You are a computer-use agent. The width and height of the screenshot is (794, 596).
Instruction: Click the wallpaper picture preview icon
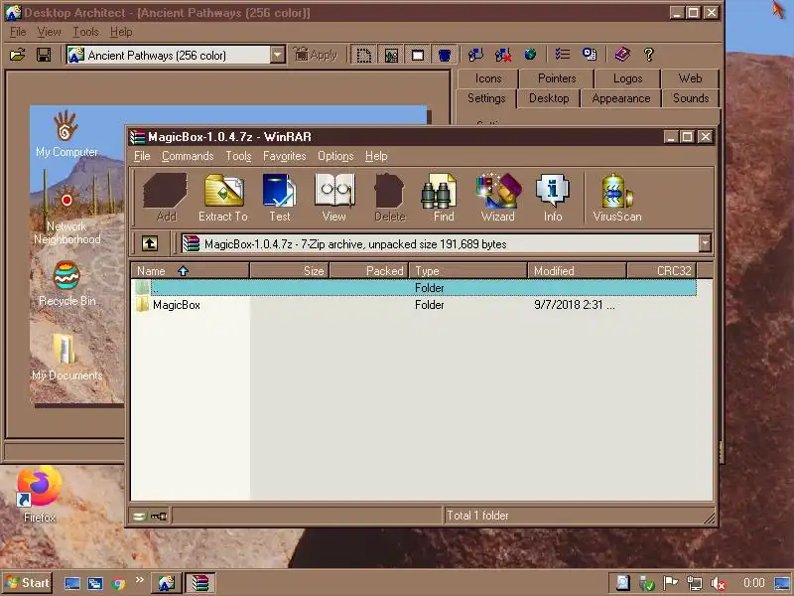tap(391, 55)
